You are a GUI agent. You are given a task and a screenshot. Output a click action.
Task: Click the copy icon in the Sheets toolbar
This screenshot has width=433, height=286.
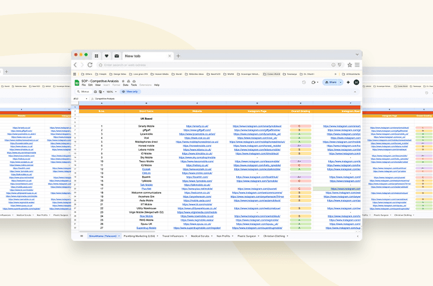(100, 92)
